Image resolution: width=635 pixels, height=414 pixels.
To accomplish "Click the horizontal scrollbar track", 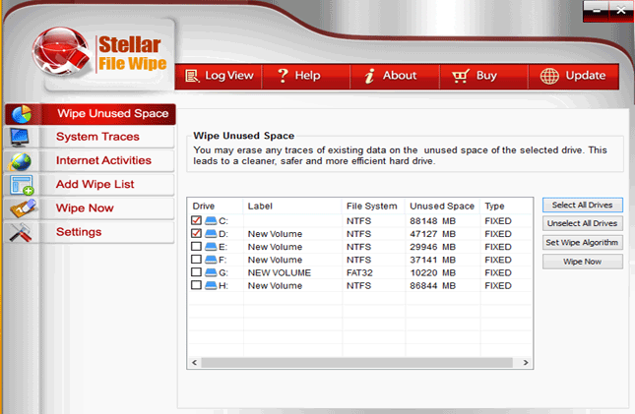I will pos(357,362).
